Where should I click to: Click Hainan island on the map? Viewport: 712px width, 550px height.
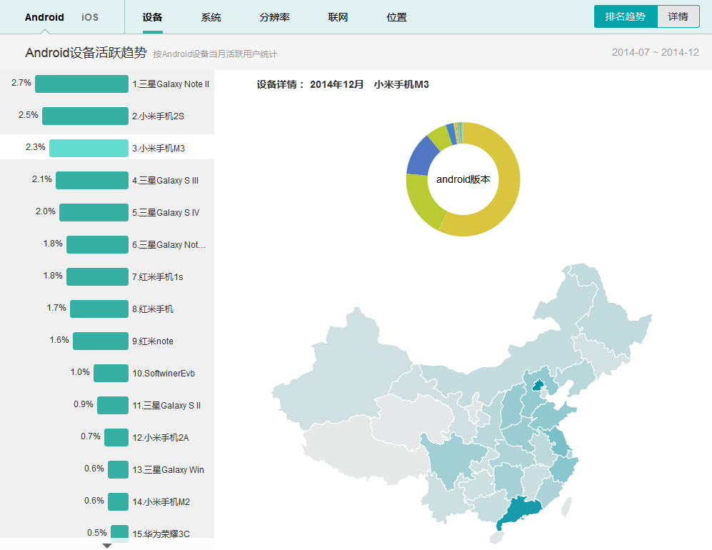498,538
